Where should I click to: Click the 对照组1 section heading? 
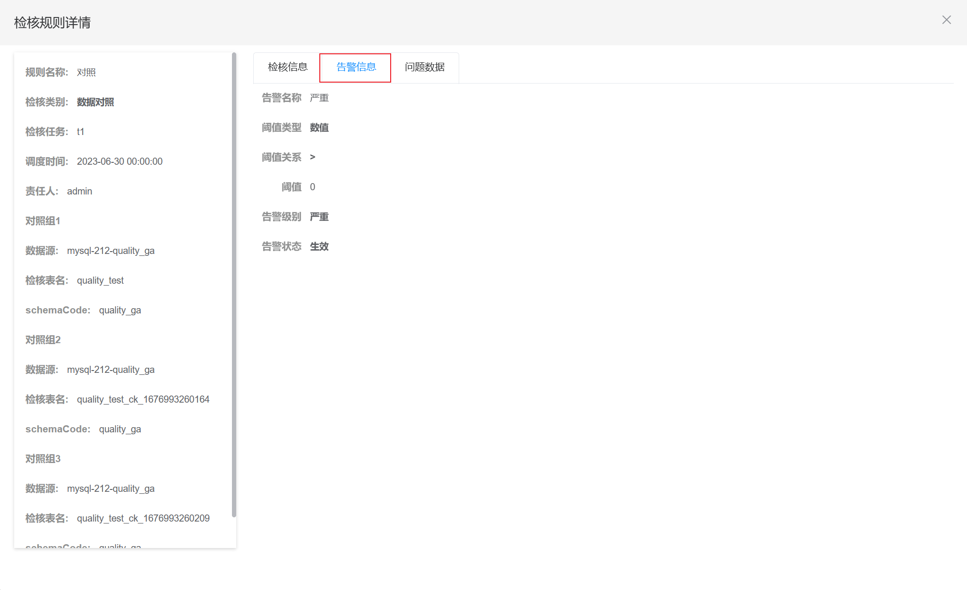click(x=43, y=221)
